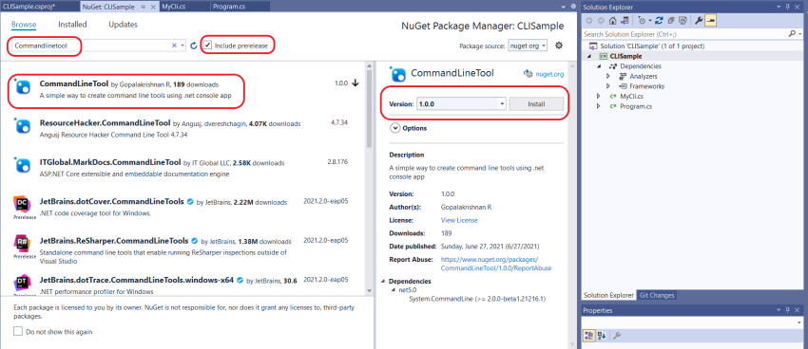Image resolution: width=808 pixels, height=349 pixels.
Task: Click the download arrow next to CommandLineTool 1.0.0
Action: [356, 83]
